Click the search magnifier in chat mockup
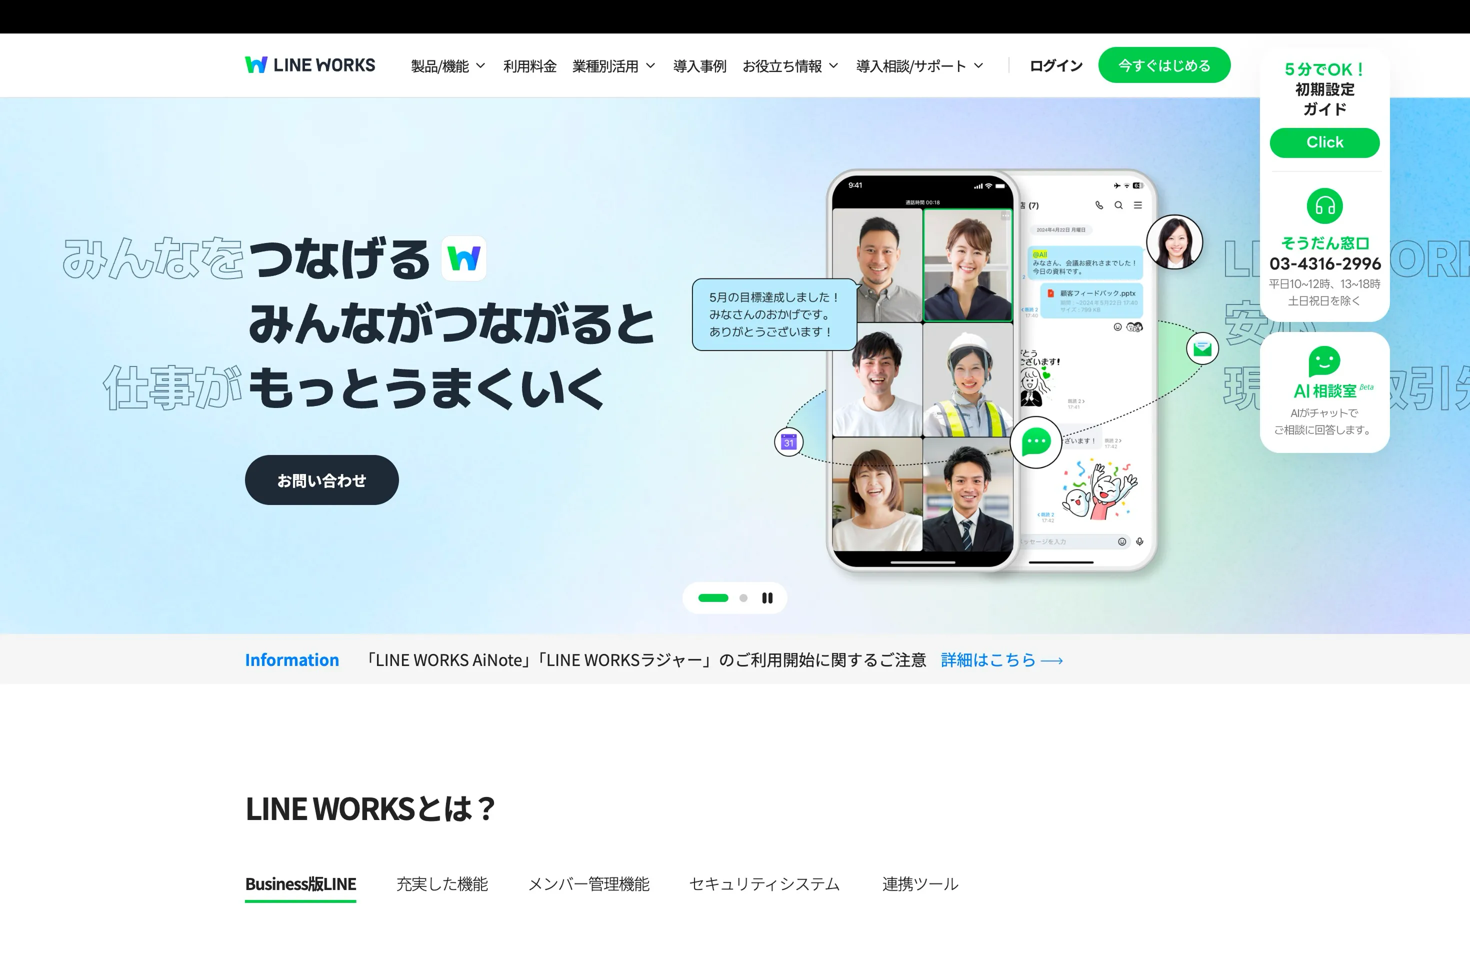1470x956 pixels. (1118, 205)
